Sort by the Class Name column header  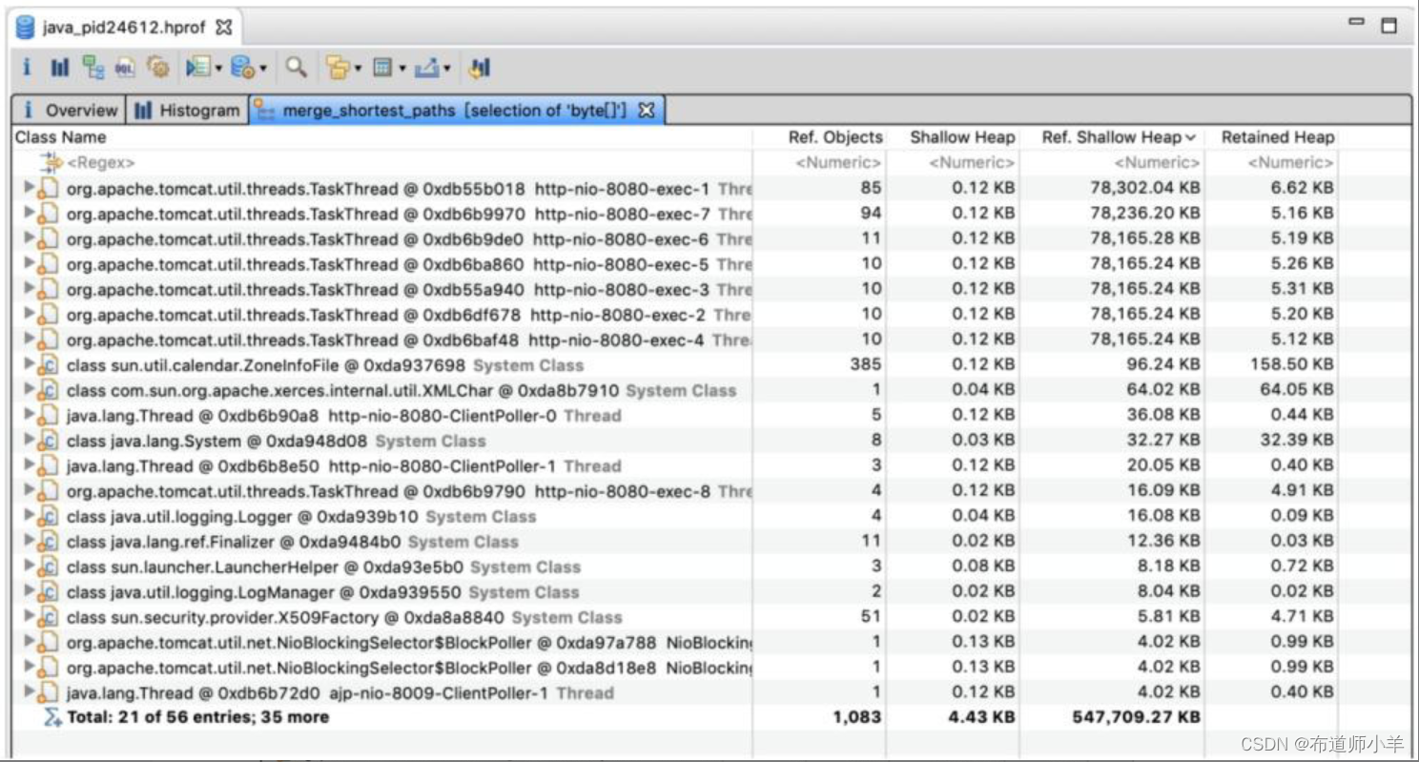(x=381, y=137)
